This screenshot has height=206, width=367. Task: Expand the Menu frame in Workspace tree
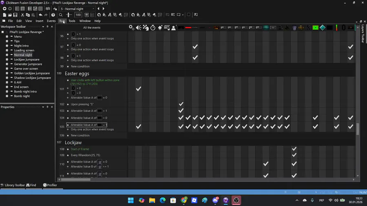pos(7,37)
